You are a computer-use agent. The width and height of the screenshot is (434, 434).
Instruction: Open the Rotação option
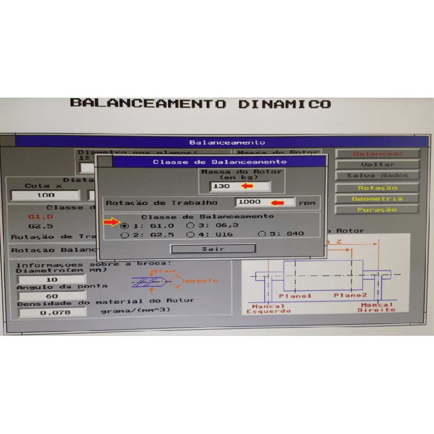377,188
